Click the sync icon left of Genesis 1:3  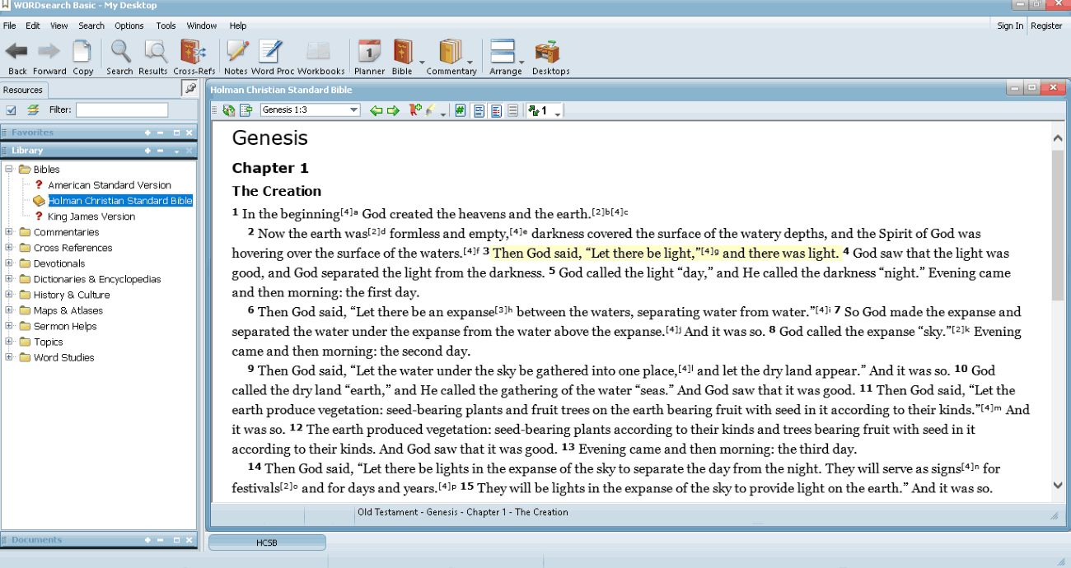tap(228, 110)
